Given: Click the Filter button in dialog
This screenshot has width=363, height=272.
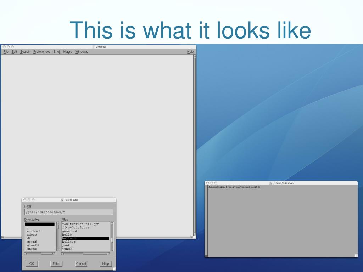Looking at the screenshot, I should [x=56, y=263].
